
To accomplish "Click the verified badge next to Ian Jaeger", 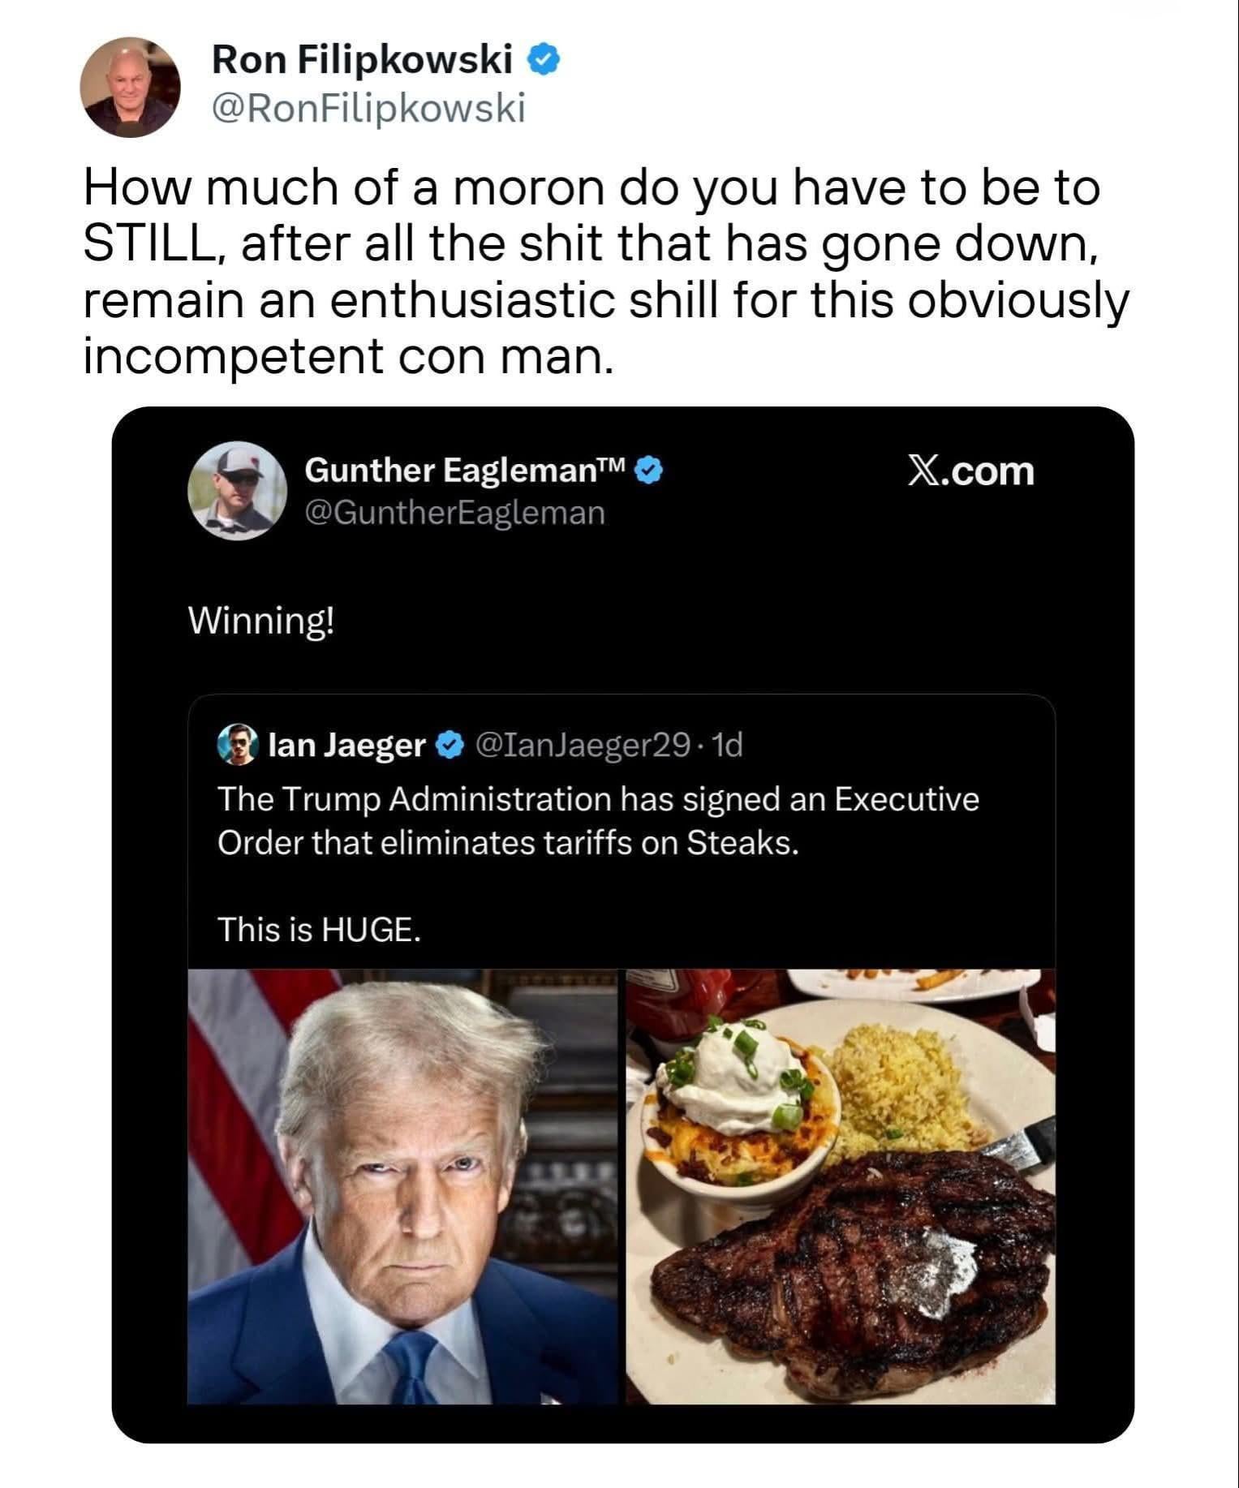I will point(450,744).
